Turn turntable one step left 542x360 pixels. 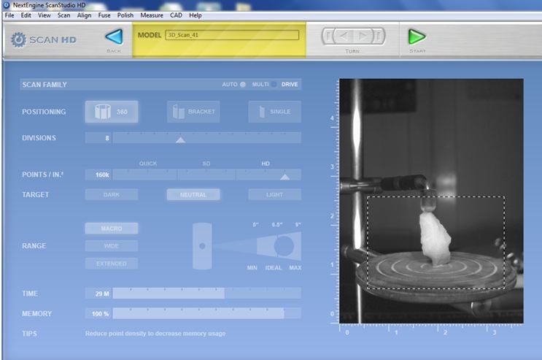344,36
